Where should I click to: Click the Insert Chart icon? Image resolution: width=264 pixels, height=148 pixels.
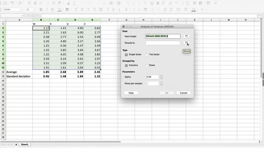[158, 3]
